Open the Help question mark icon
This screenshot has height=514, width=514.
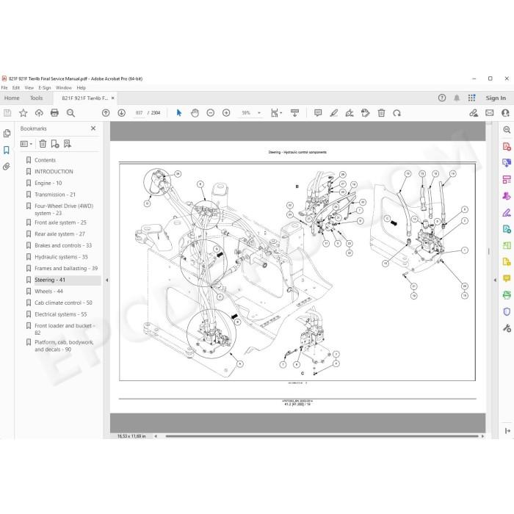pyautogui.click(x=442, y=98)
